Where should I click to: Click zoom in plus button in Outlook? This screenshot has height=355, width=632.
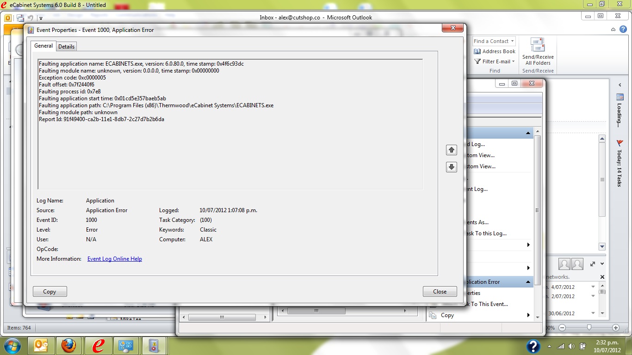(x=615, y=328)
